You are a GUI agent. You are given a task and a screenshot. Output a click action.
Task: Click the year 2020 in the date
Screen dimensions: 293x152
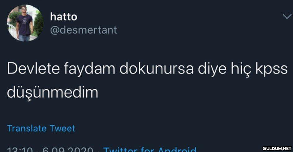pos(83,150)
